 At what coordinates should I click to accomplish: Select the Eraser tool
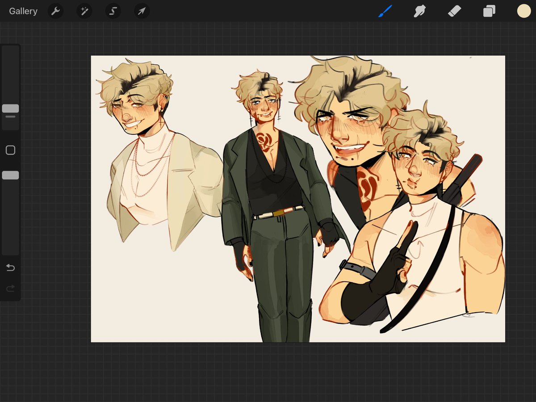coord(454,11)
